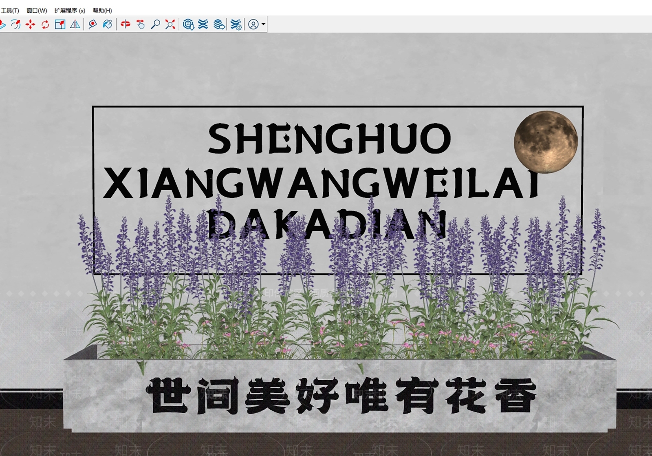
Task: Click the Zoom Extents icon
Action: (x=170, y=24)
